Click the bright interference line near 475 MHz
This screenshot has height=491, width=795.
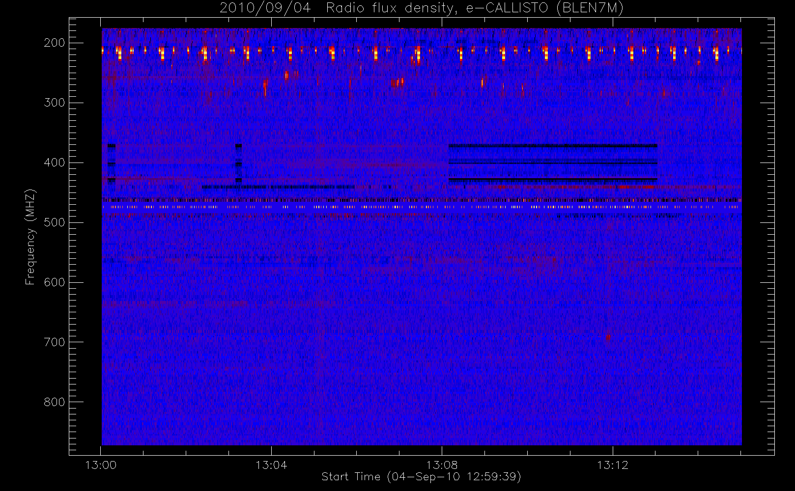coord(421,207)
